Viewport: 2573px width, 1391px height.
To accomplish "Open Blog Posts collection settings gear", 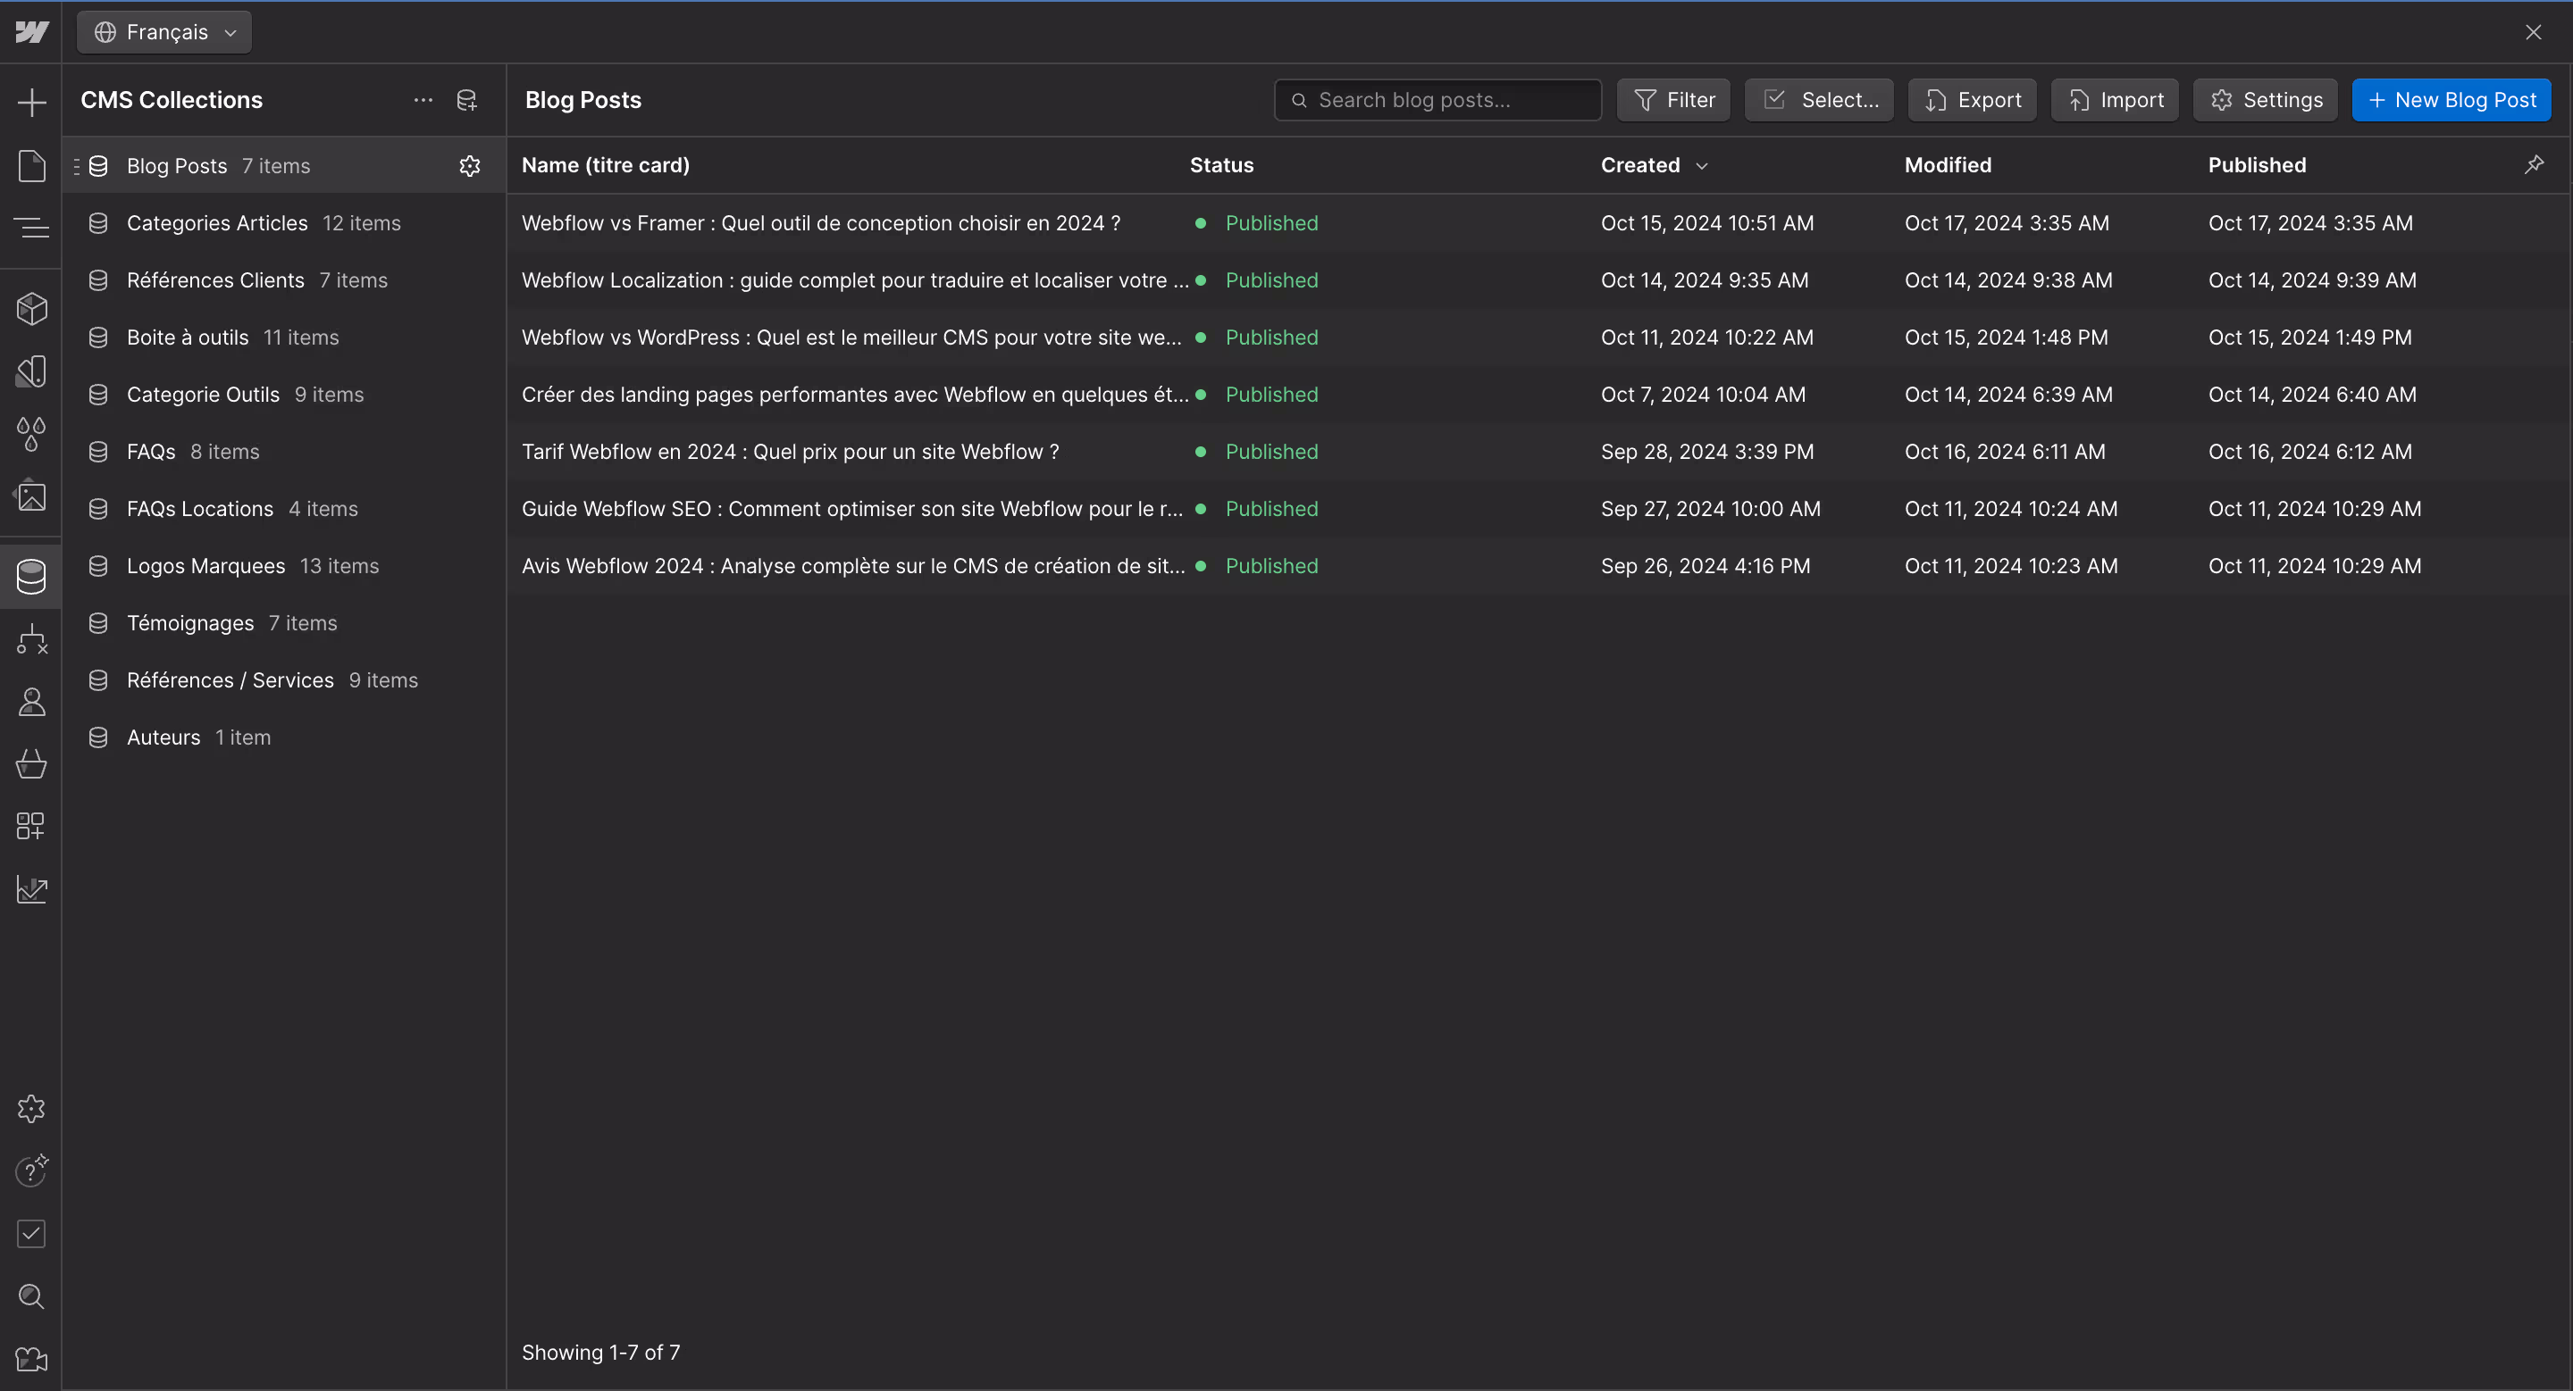I will pos(469,166).
